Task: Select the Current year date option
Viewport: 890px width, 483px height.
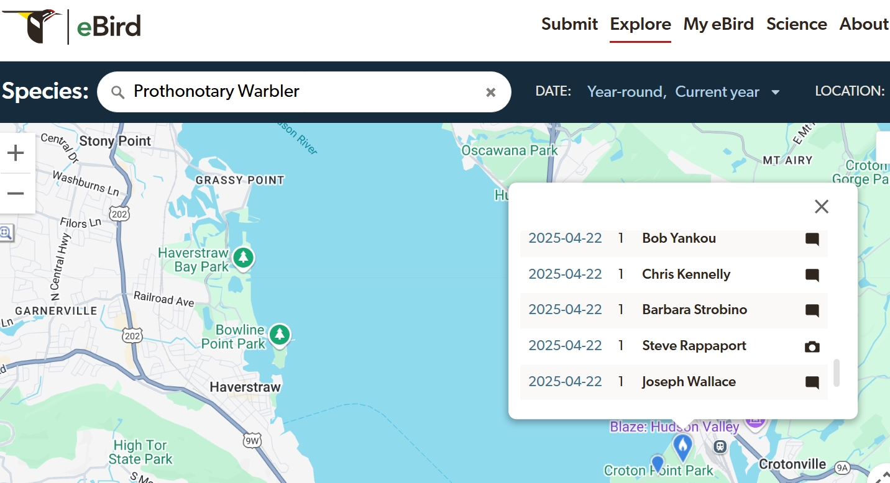Action: tap(717, 92)
